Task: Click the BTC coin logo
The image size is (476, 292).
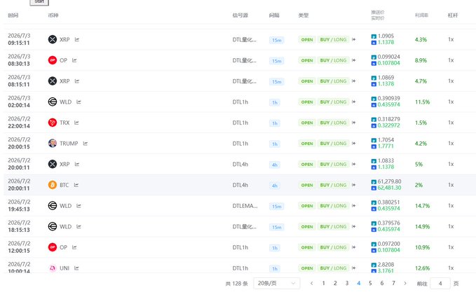Action: [53, 185]
